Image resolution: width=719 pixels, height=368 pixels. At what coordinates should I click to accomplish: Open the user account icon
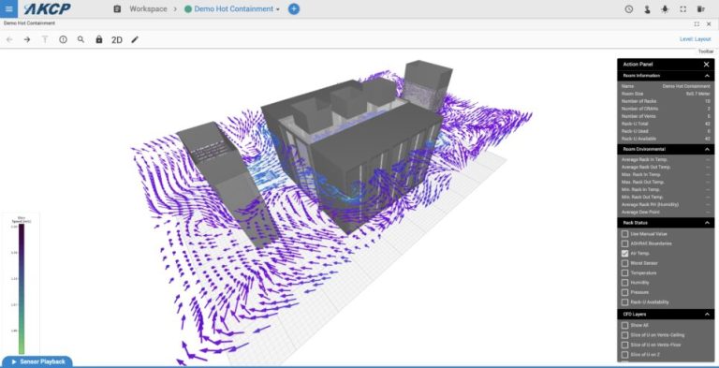tap(647, 9)
